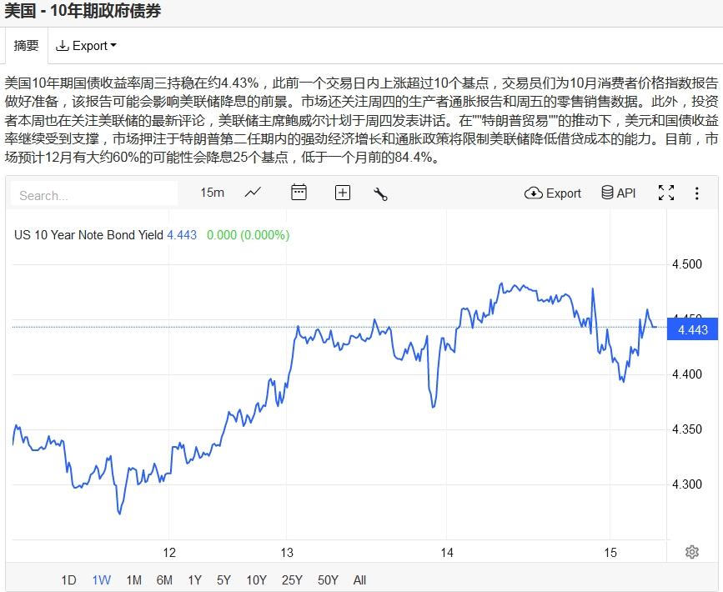723x592 pixels.
Task: Click the chart Search input field
Action: pyautogui.click(x=95, y=195)
